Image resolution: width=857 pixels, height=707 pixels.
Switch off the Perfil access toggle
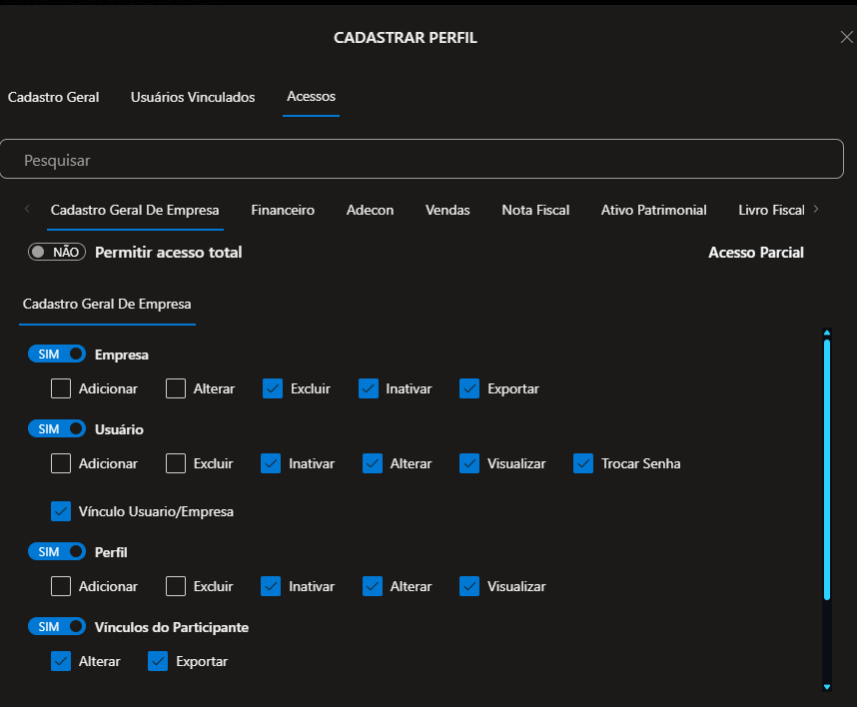tap(57, 551)
